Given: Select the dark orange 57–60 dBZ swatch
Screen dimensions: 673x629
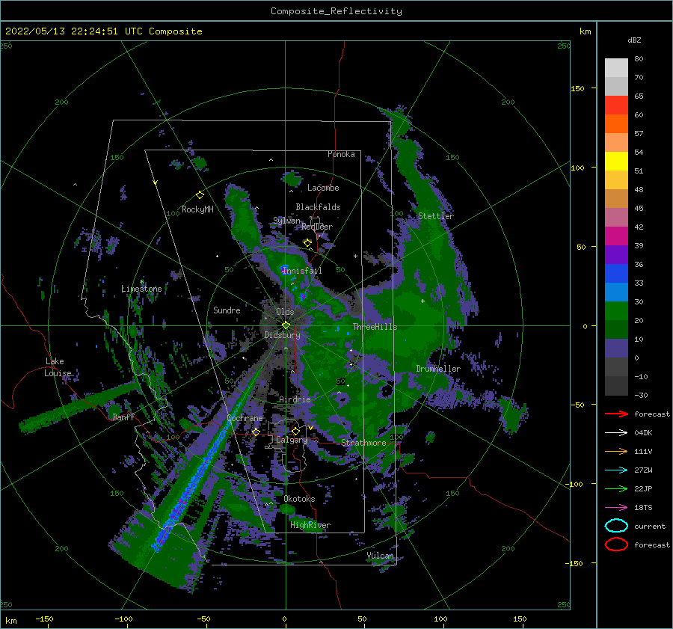Looking at the screenshot, I should [616, 123].
